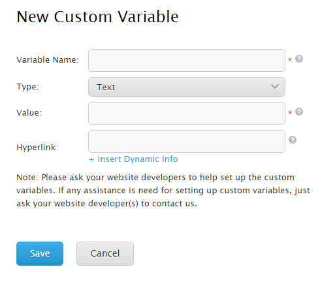Click the plus icon before Insert Dynamic Info
This screenshot has width=320, height=286.
click(91, 159)
